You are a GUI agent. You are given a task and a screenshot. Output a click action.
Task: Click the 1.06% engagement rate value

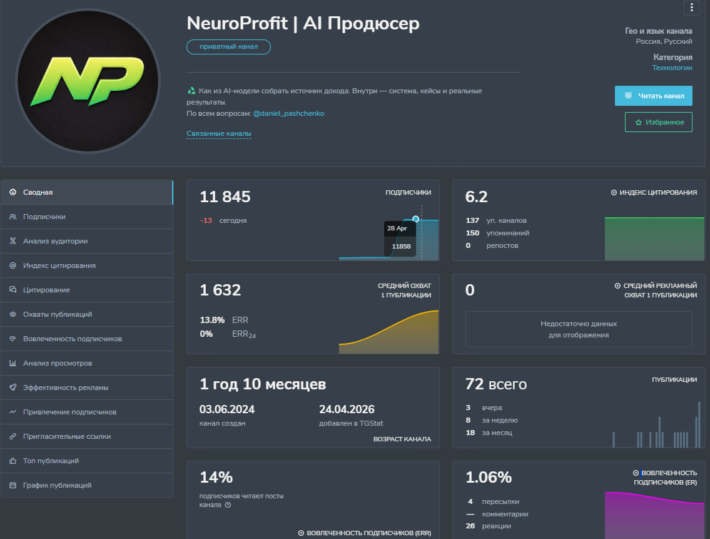(489, 478)
